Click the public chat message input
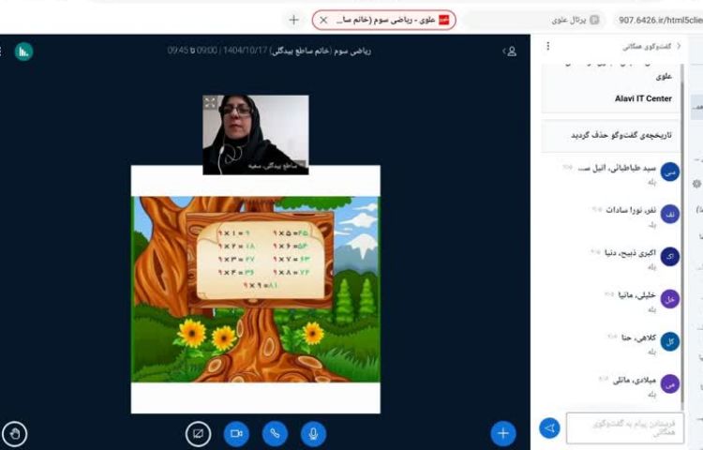Screen dimensions: 703x450 (x=625, y=428)
